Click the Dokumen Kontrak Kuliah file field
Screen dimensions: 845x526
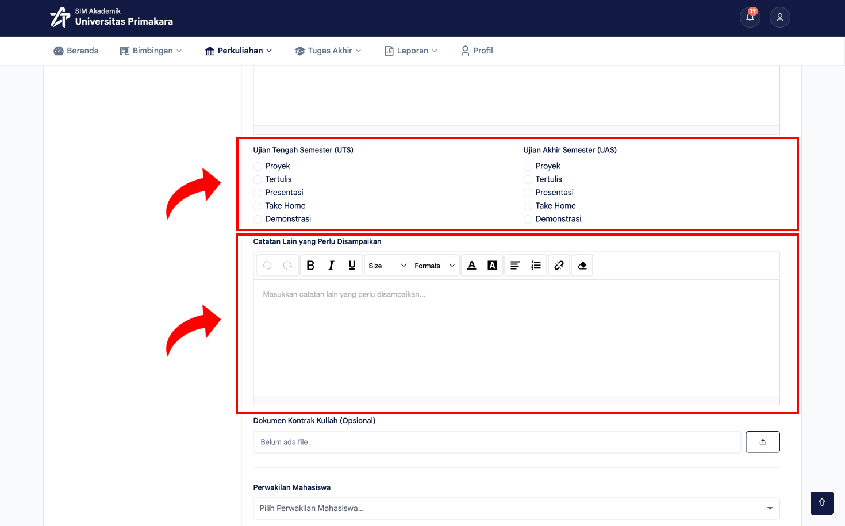[497, 442]
